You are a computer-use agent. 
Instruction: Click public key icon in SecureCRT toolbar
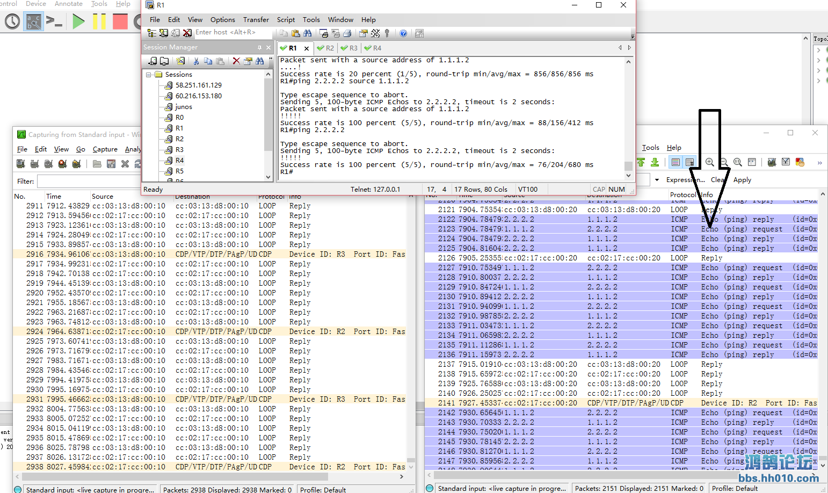pyautogui.click(x=387, y=33)
